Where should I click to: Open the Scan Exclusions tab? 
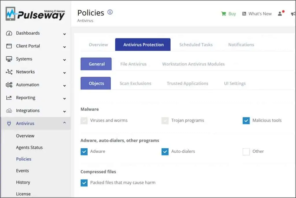point(135,83)
